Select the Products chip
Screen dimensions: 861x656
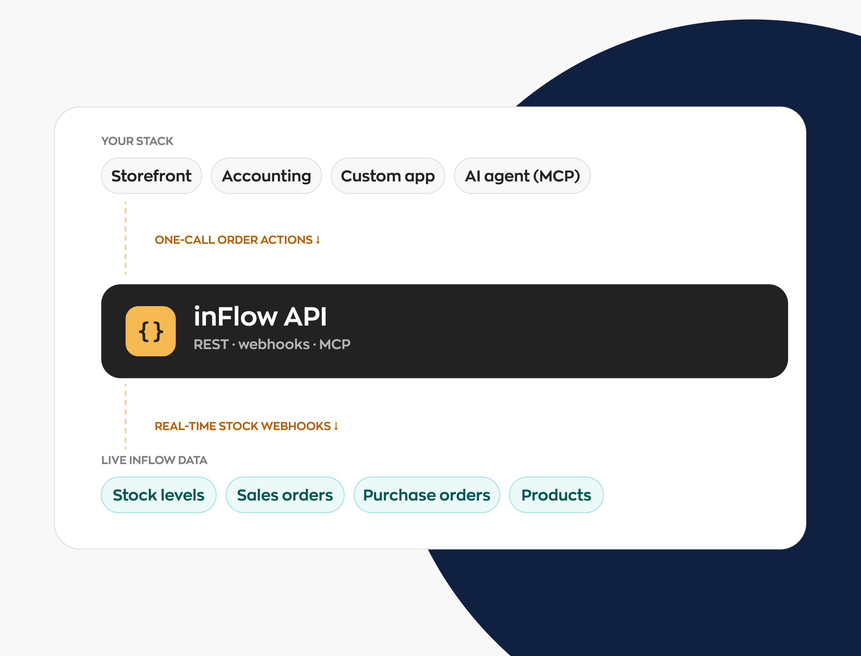[x=556, y=495]
